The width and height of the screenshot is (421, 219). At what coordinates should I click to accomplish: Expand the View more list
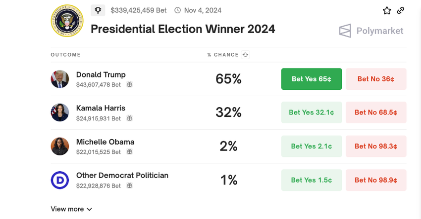click(x=71, y=209)
